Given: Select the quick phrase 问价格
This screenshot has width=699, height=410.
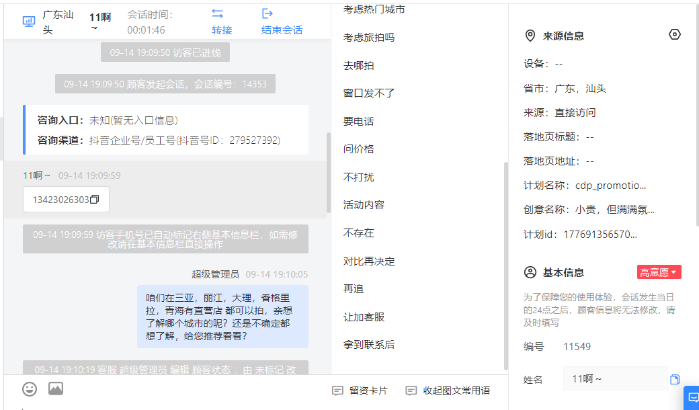Looking at the screenshot, I should point(358,149).
